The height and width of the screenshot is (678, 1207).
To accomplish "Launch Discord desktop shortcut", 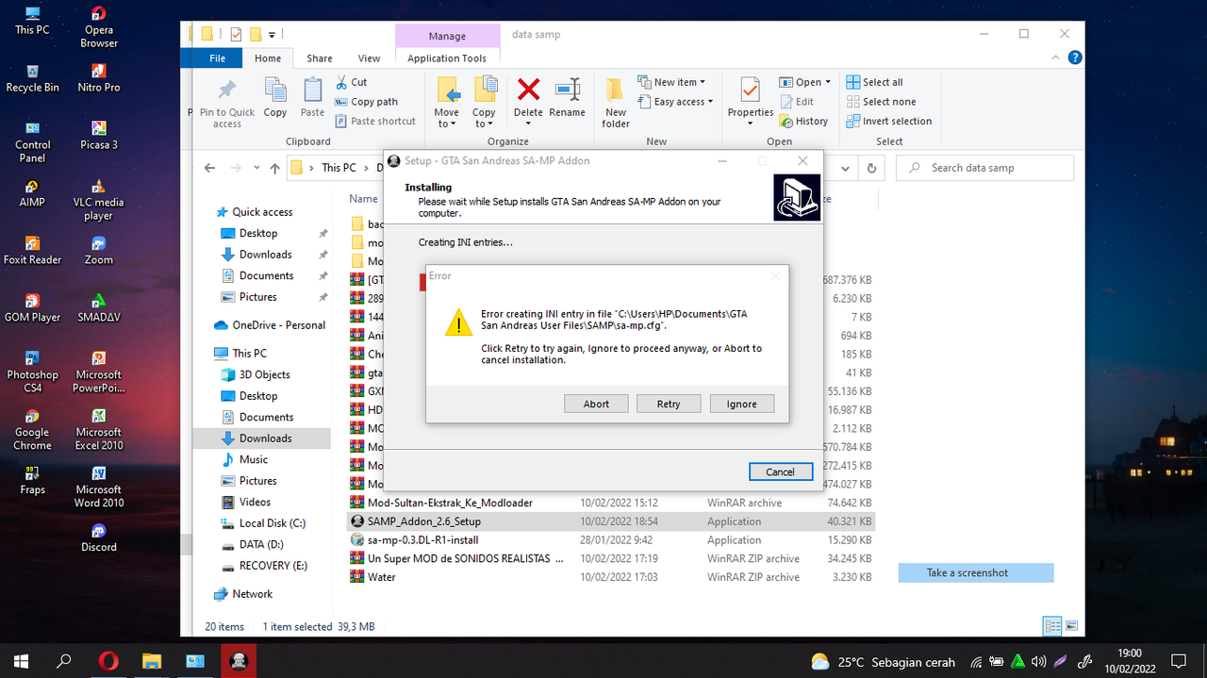I will click(x=99, y=538).
